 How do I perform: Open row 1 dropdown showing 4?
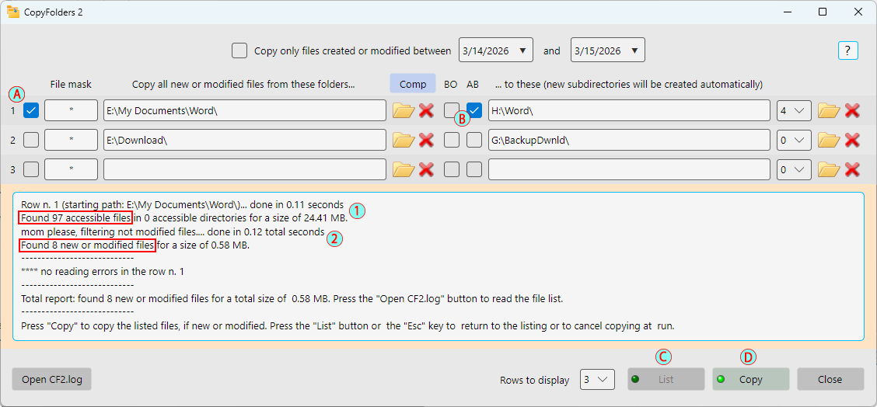coord(794,110)
